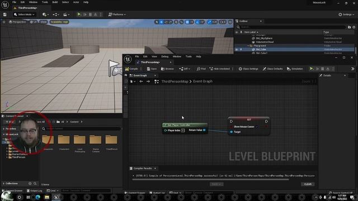Open Characters folder thumbnail
The height and width of the screenshot is (201, 358).
click(64, 140)
